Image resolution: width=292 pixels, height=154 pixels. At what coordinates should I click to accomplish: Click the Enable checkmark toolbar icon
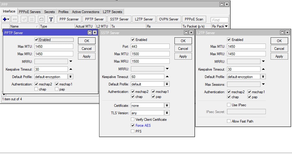(24, 19)
